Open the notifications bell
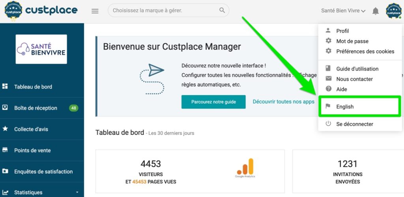This screenshot has width=404, height=197. 376,11
